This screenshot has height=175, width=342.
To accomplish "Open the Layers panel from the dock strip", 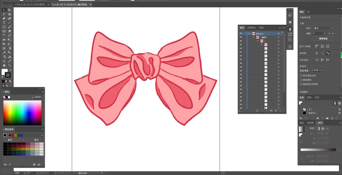I will click(290, 29).
